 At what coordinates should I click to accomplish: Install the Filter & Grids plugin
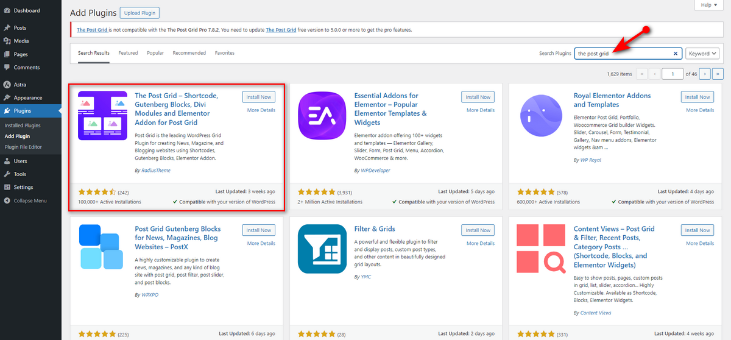[x=478, y=230]
